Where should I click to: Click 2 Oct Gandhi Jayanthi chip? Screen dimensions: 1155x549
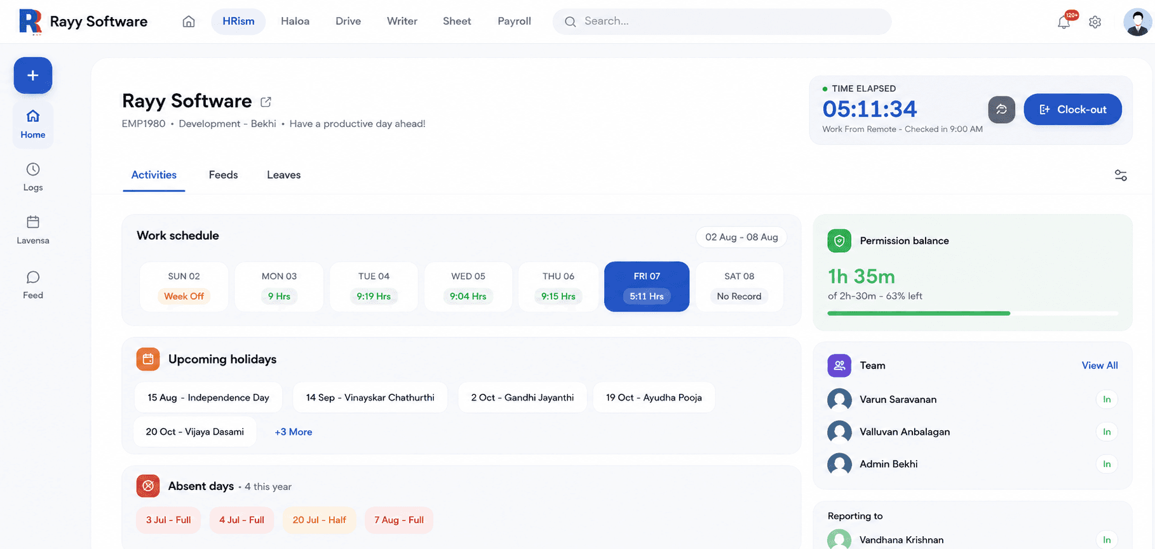[x=522, y=398]
